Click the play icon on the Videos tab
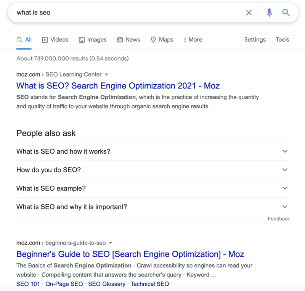Image resolution: width=305 pixels, height=291 pixels. (45, 39)
